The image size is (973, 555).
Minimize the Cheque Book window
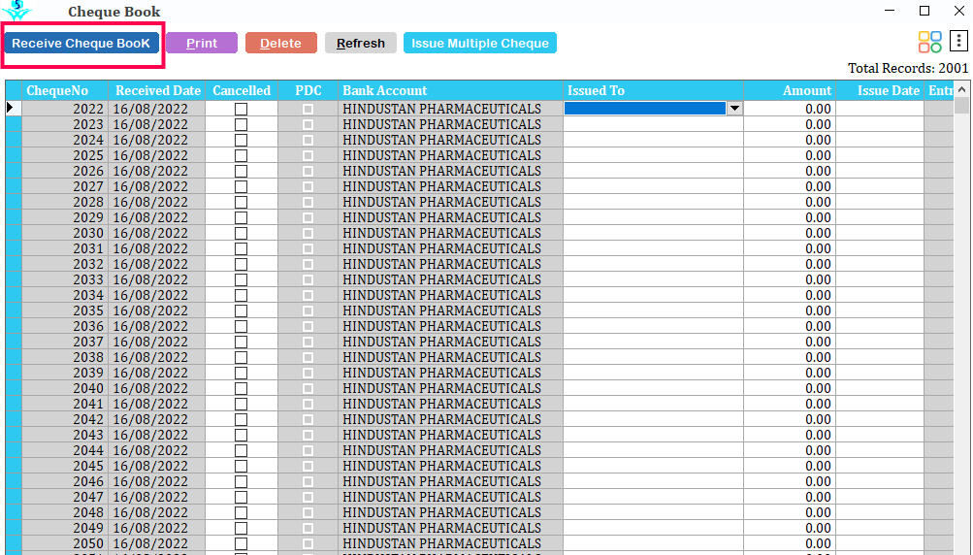click(890, 11)
